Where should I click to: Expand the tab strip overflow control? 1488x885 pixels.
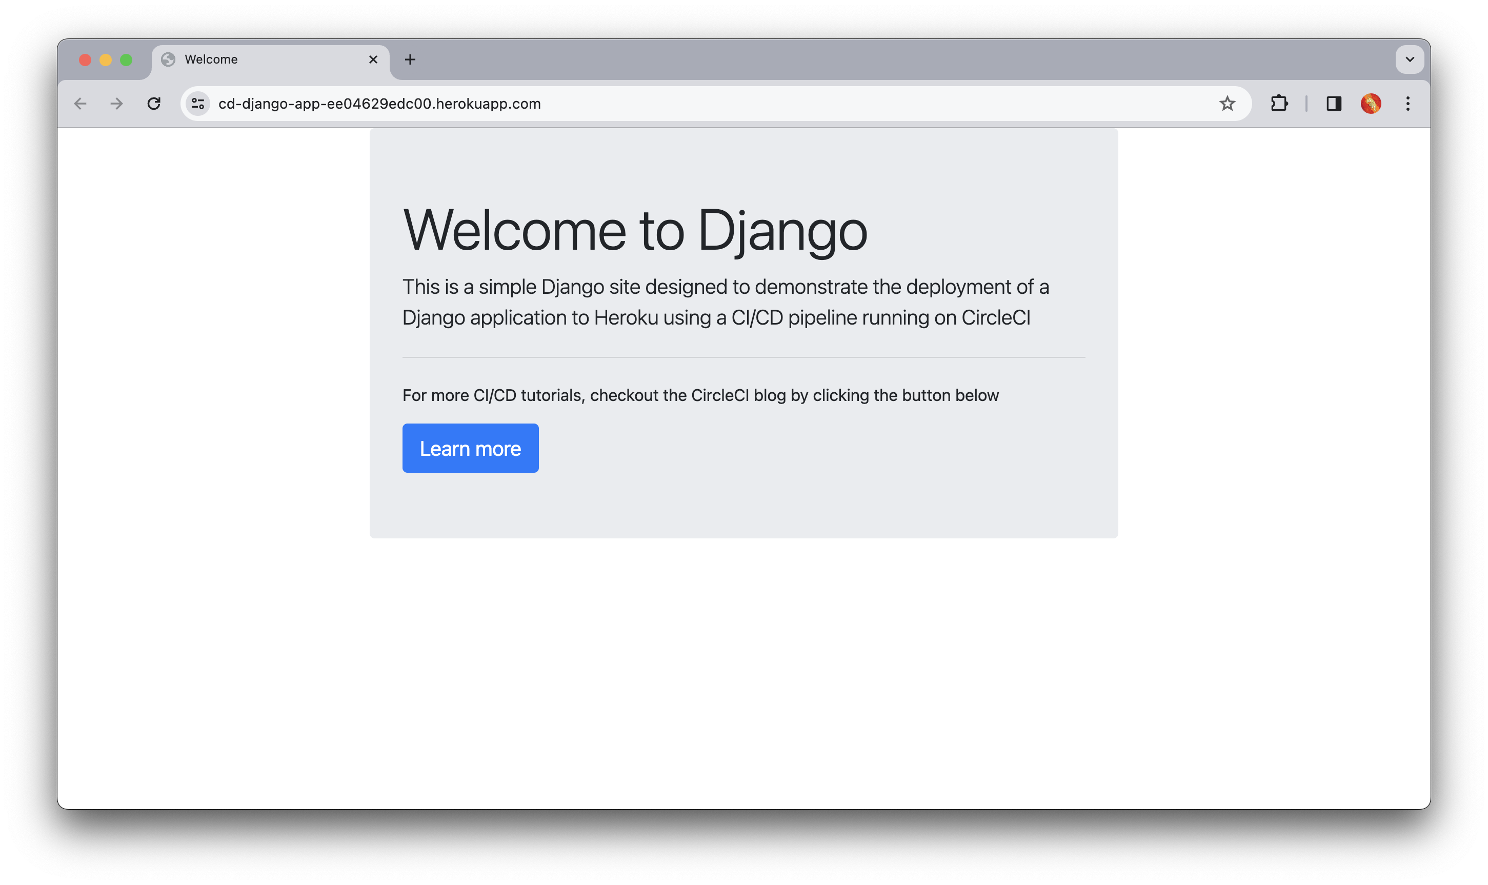(1410, 59)
